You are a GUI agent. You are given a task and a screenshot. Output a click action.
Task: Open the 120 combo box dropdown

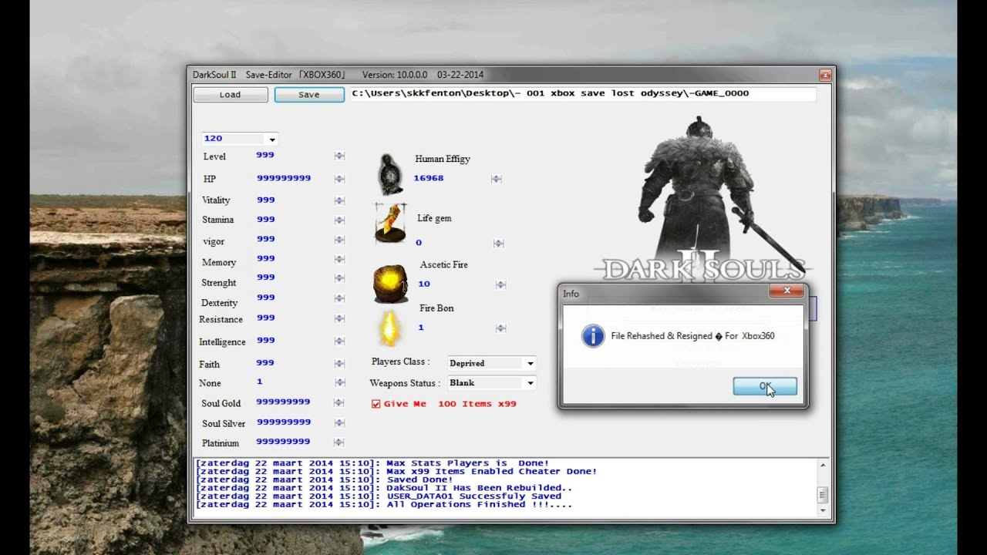coord(272,140)
